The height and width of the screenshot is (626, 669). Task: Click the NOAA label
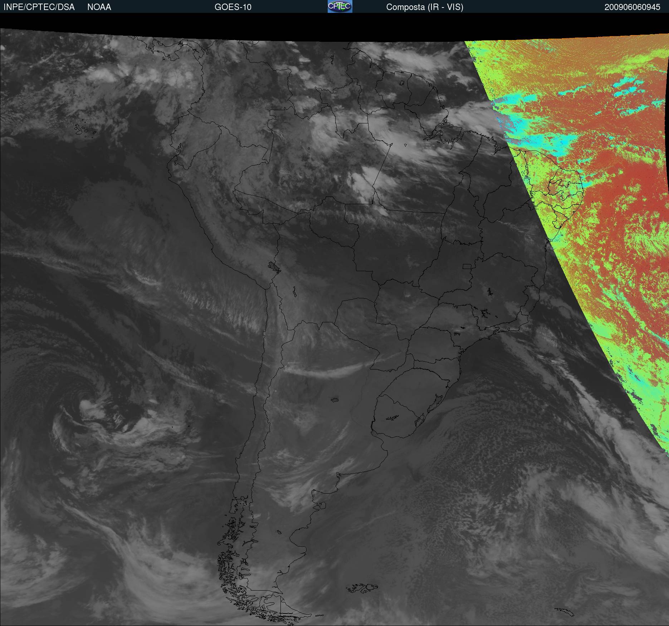(99, 7)
